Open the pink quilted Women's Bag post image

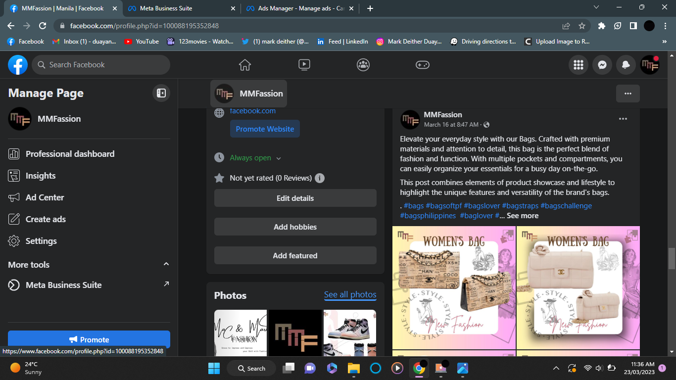click(x=579, y=288)
